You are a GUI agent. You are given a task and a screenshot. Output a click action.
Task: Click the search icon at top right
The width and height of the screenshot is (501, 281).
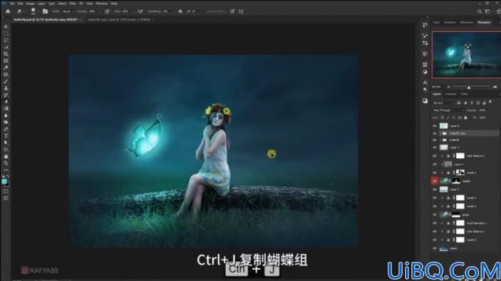(479, 11)
